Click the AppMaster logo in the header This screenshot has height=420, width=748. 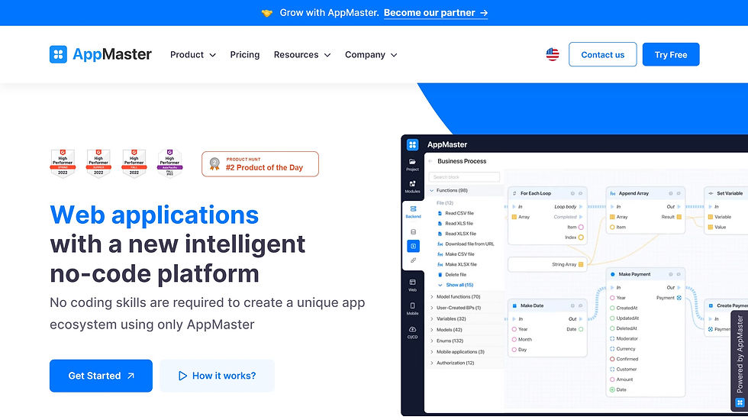101,54
